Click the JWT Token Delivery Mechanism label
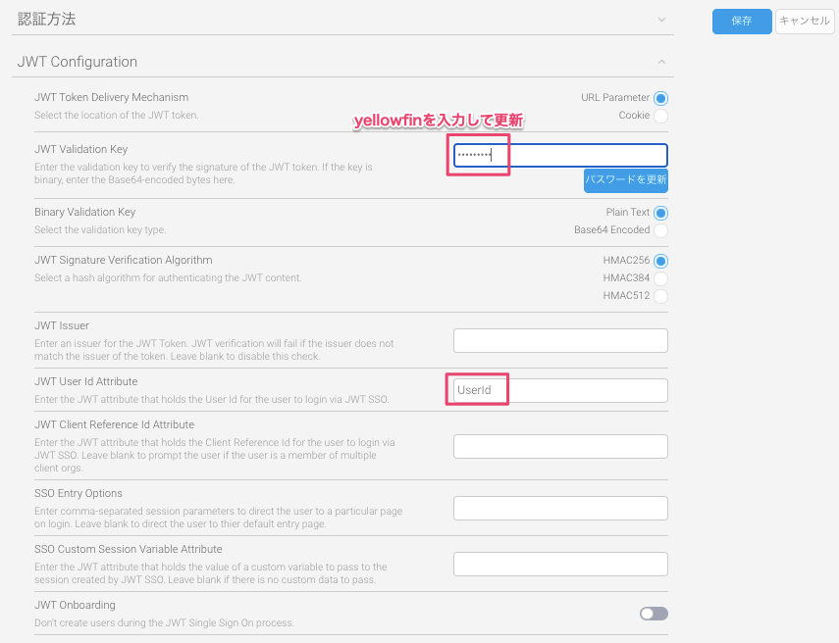Viewport: 839px width, 643px height. click(x=111, y=97)
